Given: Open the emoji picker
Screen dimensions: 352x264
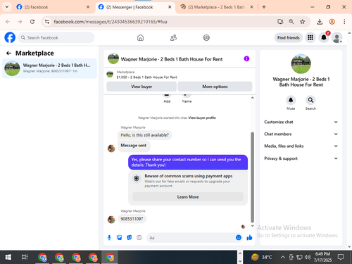Looking at the screenshot, I should [x=239, y=238].
